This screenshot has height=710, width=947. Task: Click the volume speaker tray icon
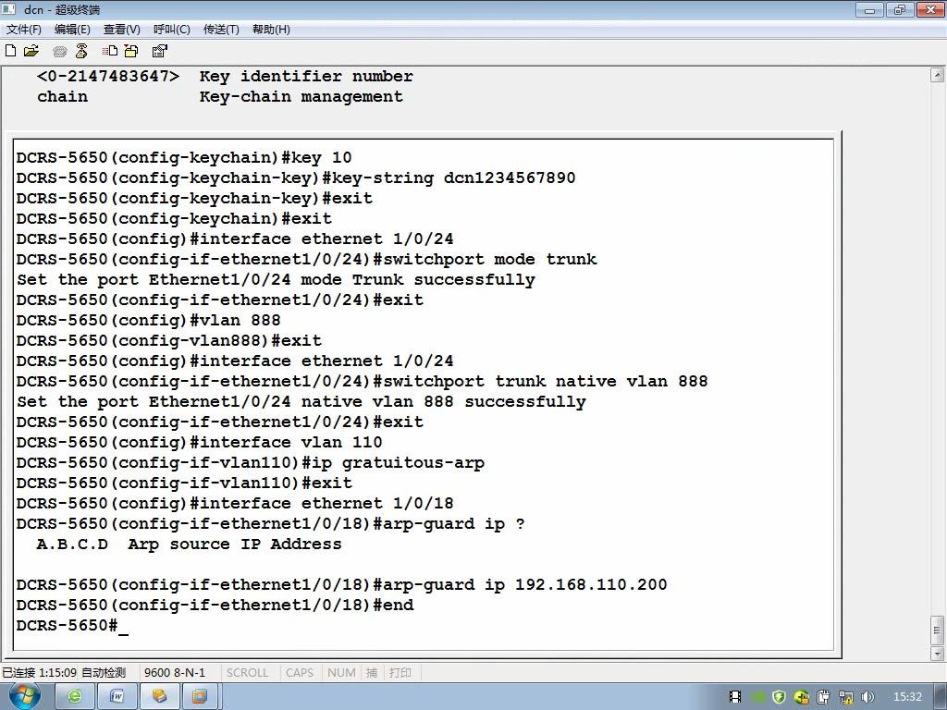867,697
